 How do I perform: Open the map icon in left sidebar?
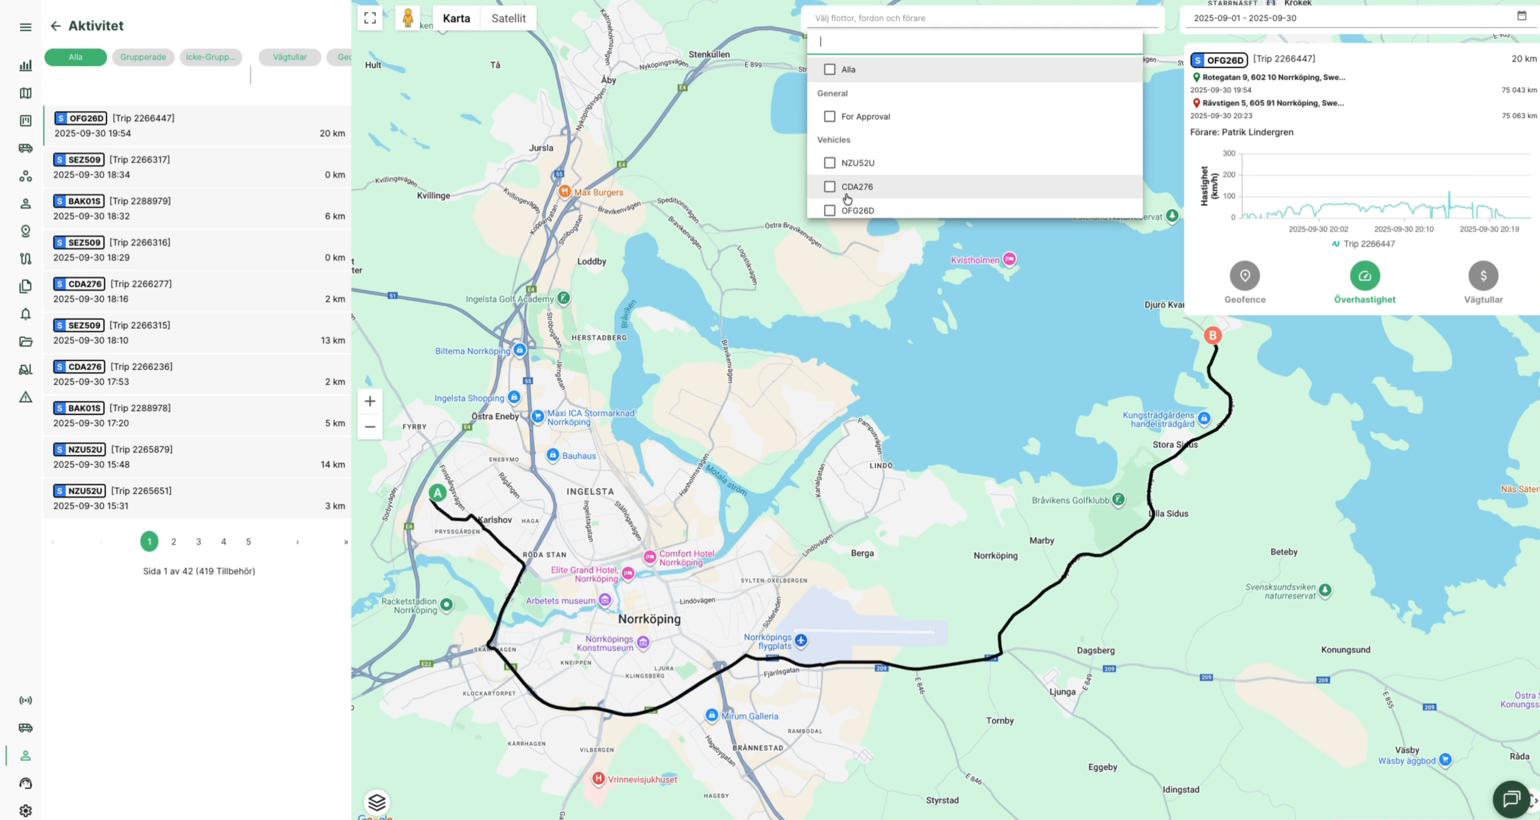tap(25, 93)
